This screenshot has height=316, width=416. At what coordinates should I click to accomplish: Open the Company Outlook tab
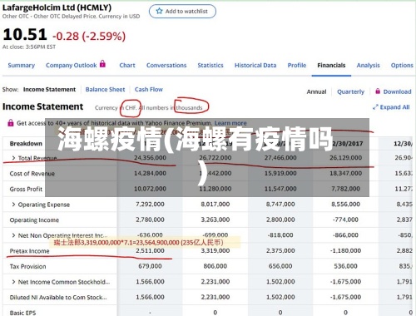click(x=72, y=66)
